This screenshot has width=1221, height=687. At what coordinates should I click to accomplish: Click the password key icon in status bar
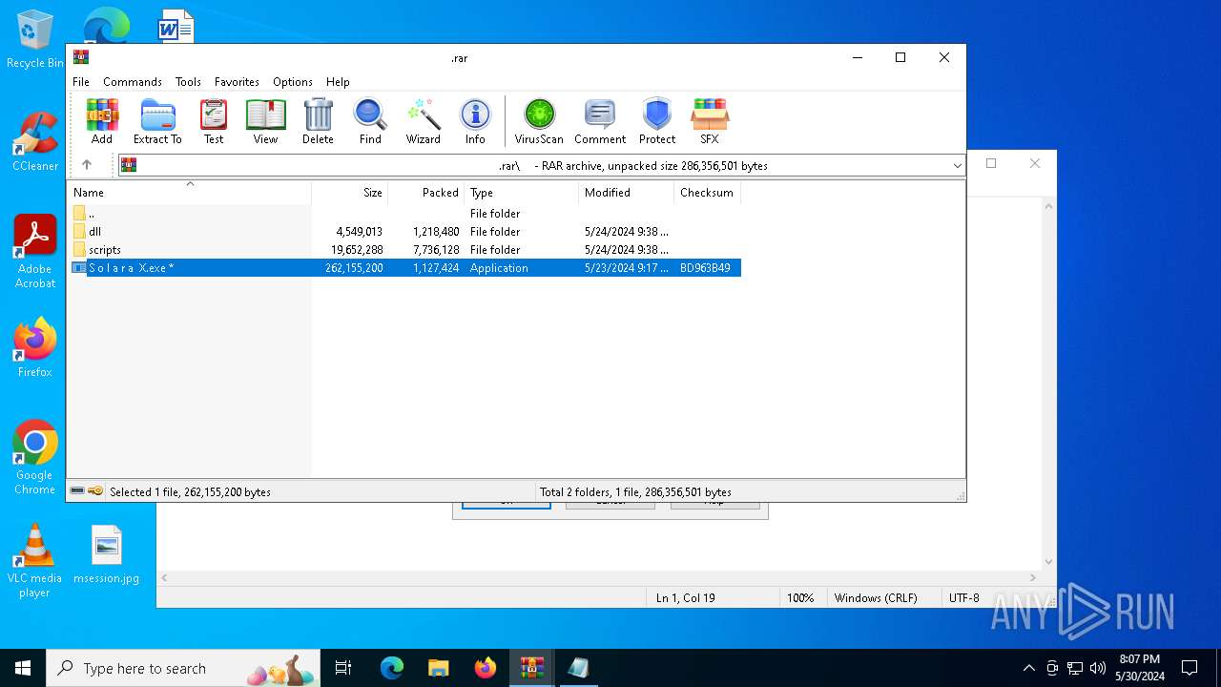click(x=95, y=491)
